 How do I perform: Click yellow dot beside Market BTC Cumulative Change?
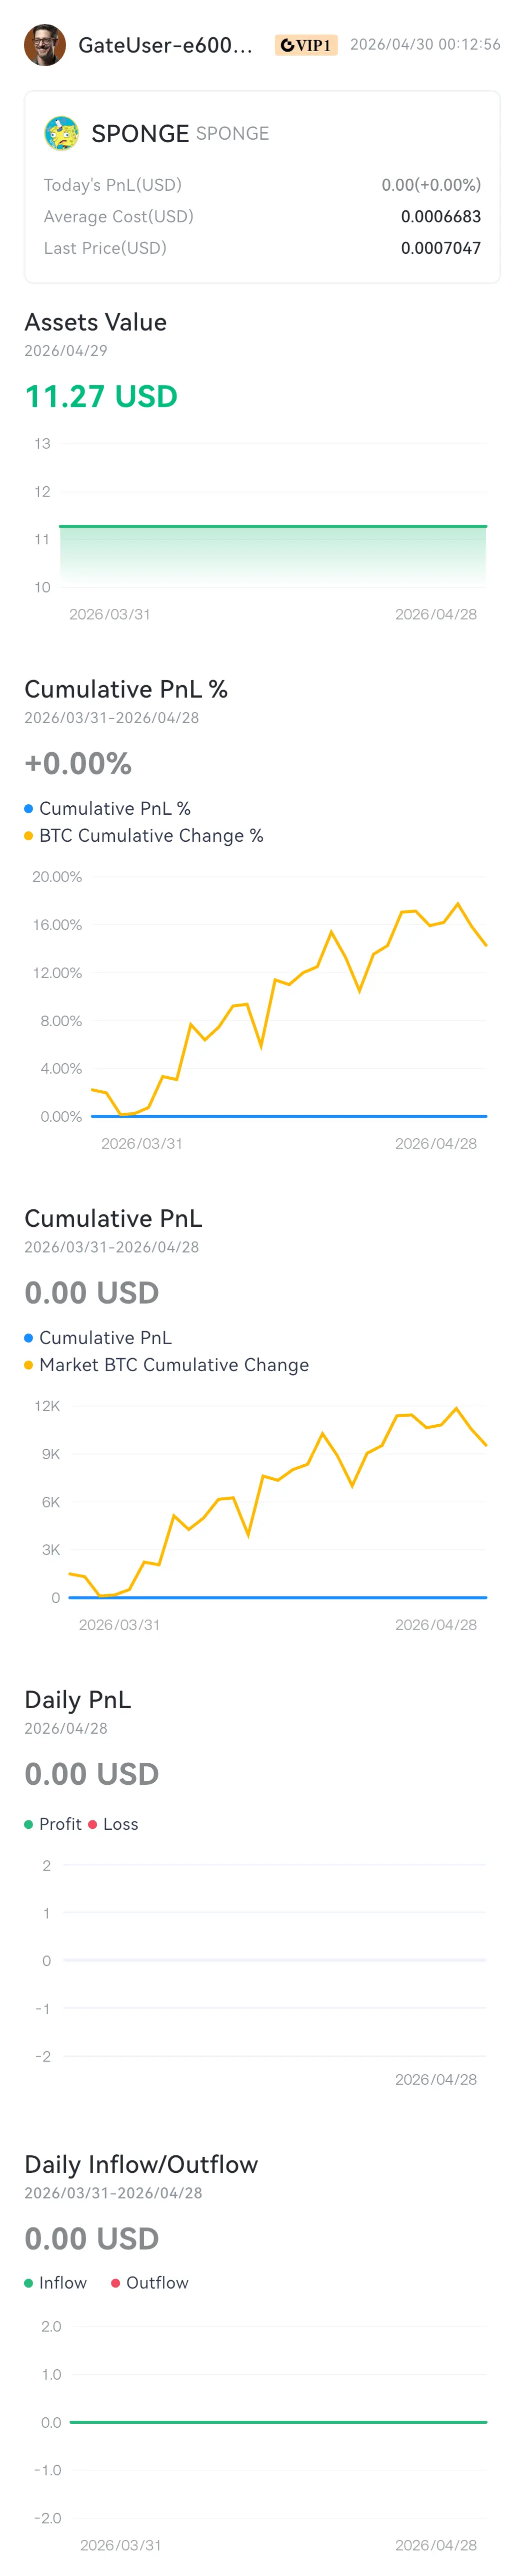click(29, 1365)
